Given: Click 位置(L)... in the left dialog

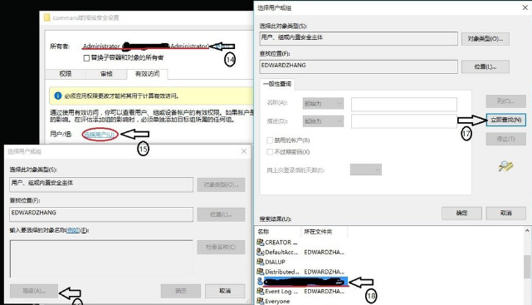Looking at the screenshot, I should point(221,214).
